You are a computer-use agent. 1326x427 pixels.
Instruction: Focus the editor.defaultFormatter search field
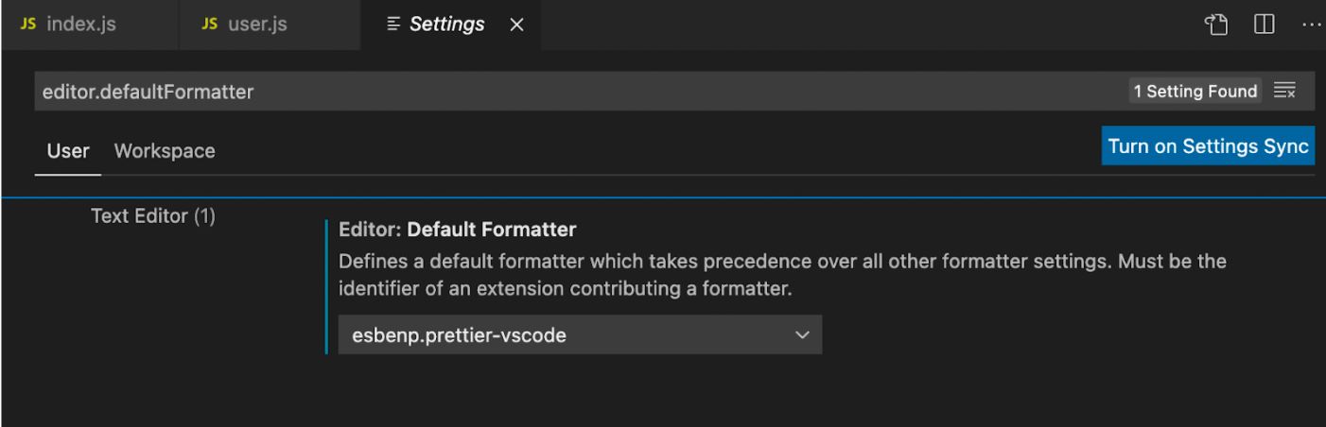point(567,91)
